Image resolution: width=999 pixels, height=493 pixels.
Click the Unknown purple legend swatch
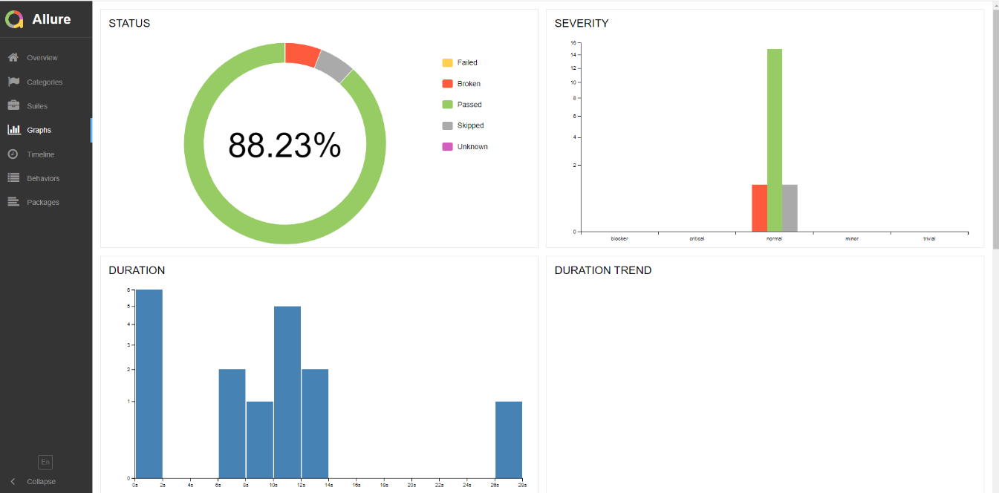(447, 147)
